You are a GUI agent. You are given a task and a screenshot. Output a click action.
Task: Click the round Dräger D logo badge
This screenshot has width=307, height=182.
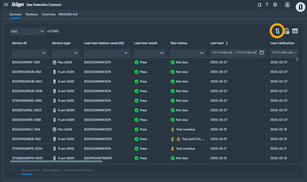300,7
